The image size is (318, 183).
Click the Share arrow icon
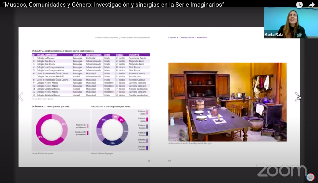click(x=311, y=5)
